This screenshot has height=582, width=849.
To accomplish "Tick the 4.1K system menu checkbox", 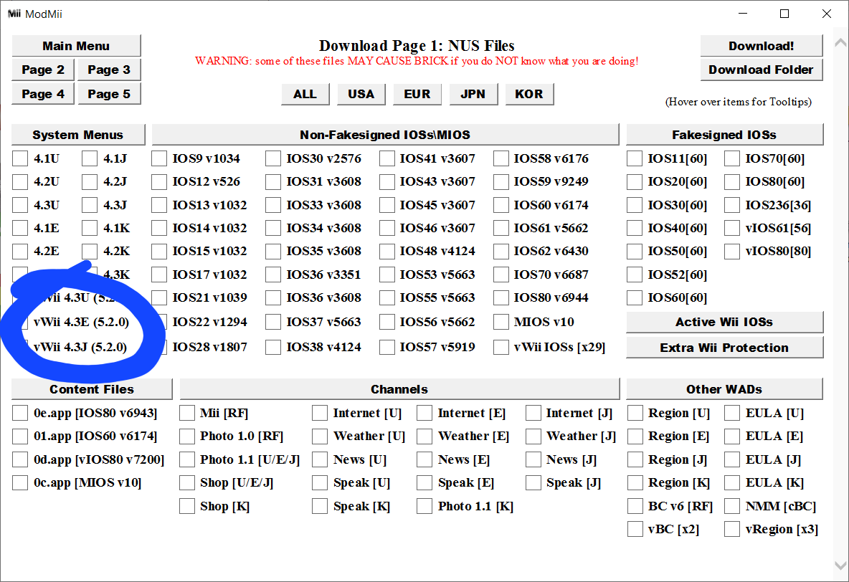I will point(90,228).
